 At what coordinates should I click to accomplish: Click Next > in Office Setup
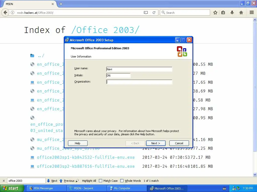point(156,143)
